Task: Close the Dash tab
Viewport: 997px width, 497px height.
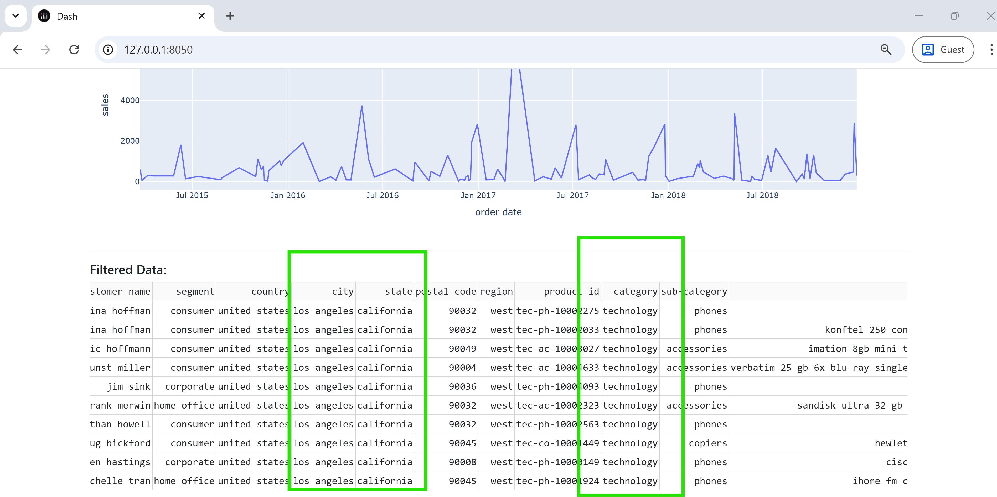Action: pyautogui.click(x=202, y=16)
